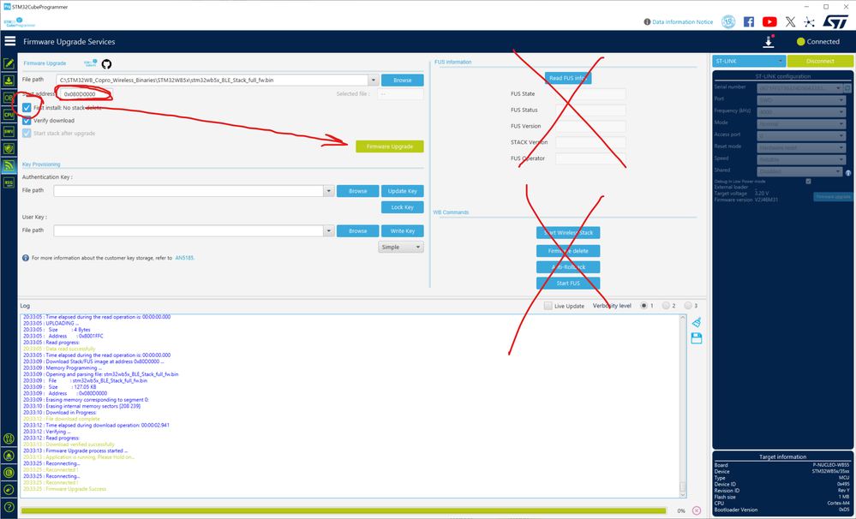Enable the Live Update checkbox

pos(548,306)
